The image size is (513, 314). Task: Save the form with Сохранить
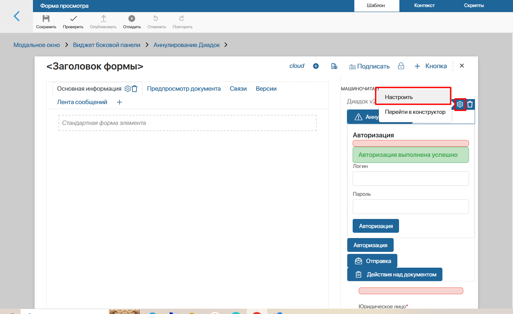46,22
